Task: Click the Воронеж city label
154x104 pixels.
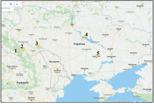Action: (x=140, y=6)
